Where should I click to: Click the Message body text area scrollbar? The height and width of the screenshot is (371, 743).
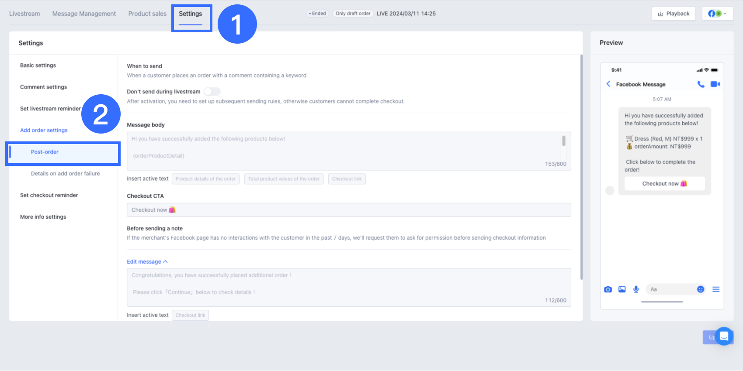click(564, 141)
